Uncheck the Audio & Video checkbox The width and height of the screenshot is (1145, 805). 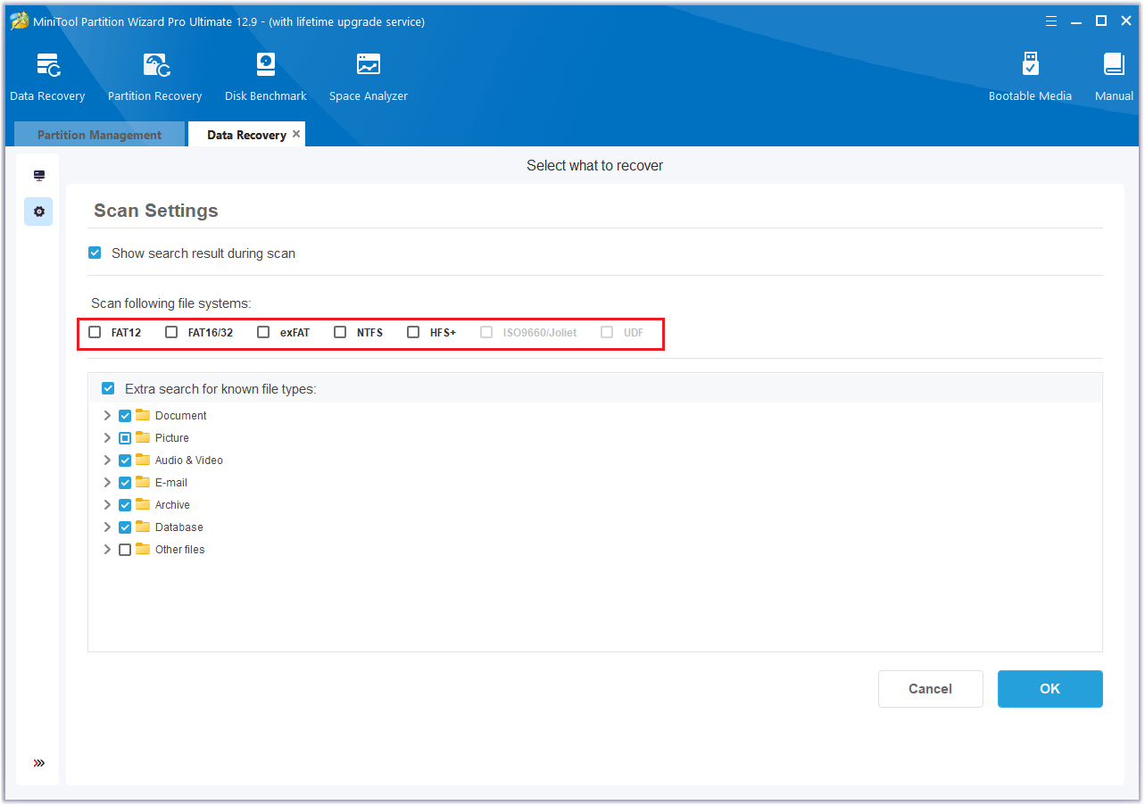tap(125, 461)
